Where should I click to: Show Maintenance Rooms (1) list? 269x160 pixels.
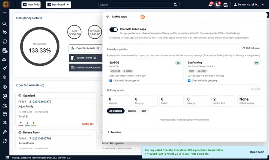(86, 67)
